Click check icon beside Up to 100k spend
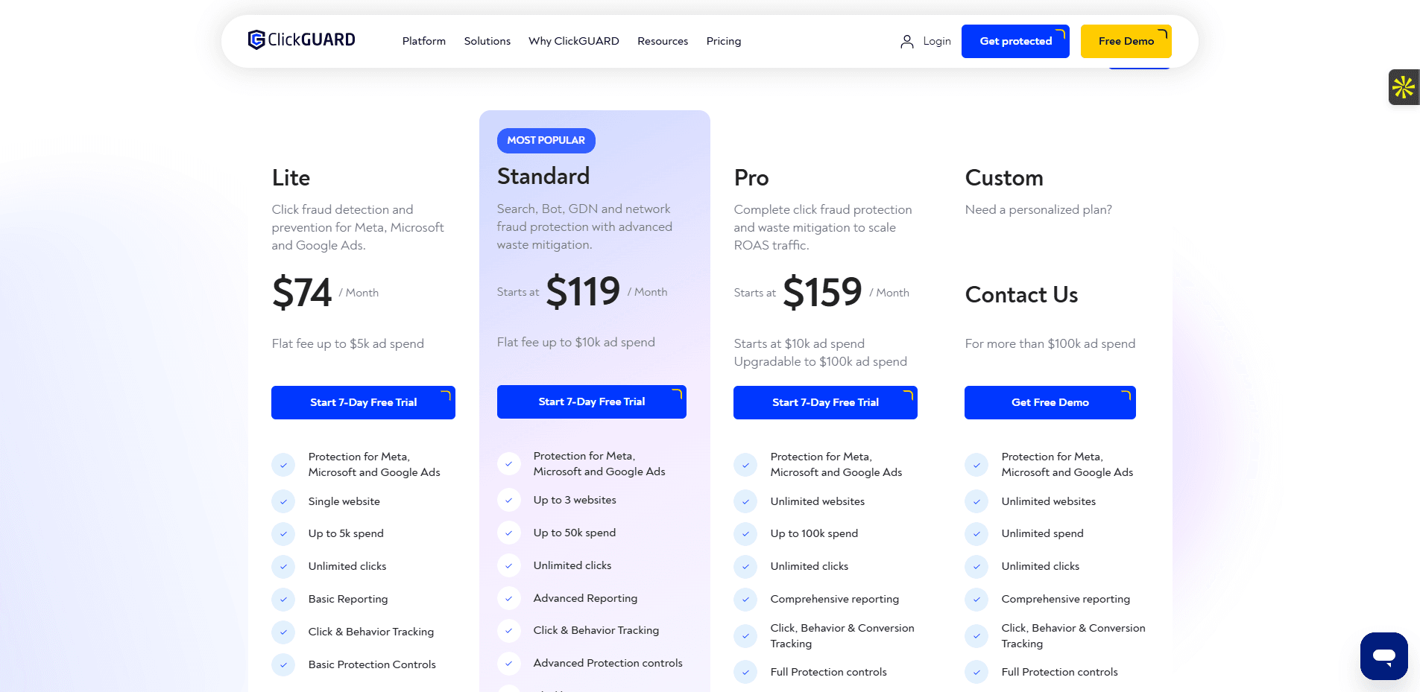 pyautogui.click(x=745, y=534)
